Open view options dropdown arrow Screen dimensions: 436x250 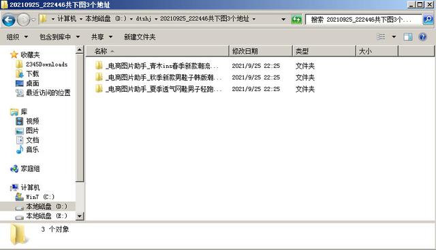point(394,37)
